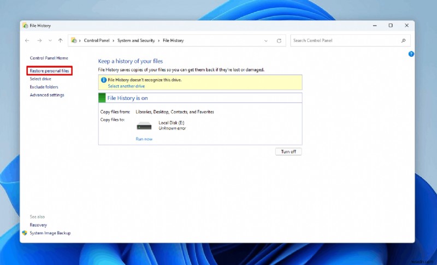Click File History breadcrumb segment
Image resolution: width=437 pixels, height=265 pixels.
click(x=173, y=40)
